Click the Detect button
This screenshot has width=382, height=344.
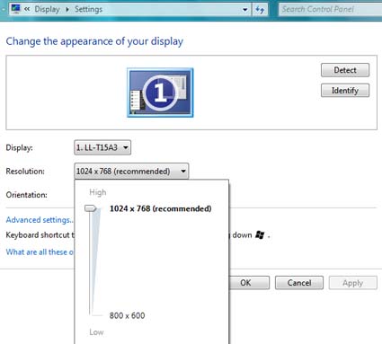[345, 70]
